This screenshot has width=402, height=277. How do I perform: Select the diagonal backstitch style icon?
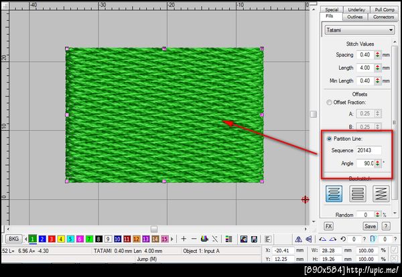coord(381,193)
